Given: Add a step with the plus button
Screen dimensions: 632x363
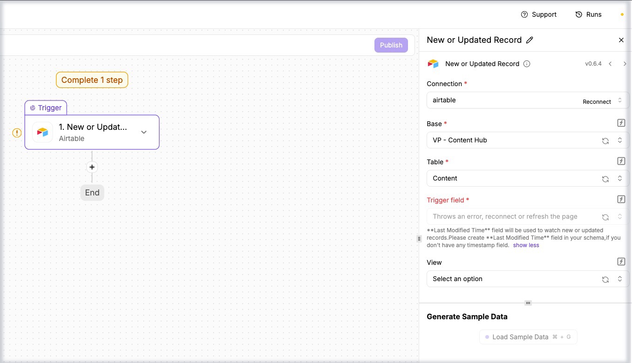Looking at the screenshot, I should tap(92, 167).
